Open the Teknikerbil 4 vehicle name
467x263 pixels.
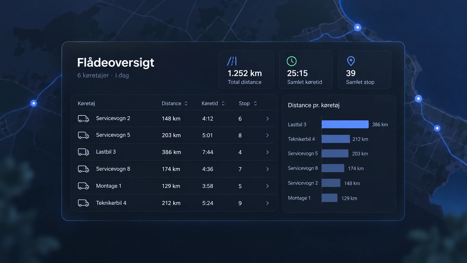coord(111,203)
